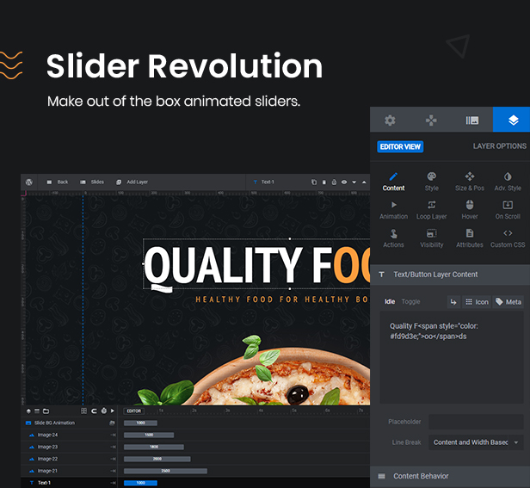Click Add Layer in the toolbar
The width and height of the screenshot is (530, 488).
[132, 182]
